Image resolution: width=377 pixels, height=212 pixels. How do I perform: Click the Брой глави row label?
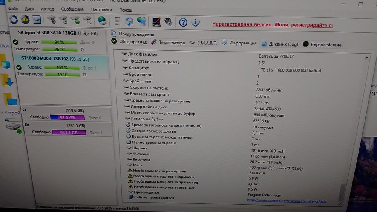click(140, 81)
